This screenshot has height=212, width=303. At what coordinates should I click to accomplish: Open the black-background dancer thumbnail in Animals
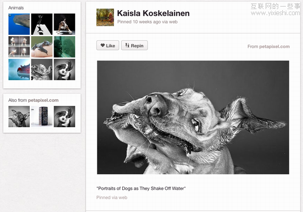[x=42, y=24]
